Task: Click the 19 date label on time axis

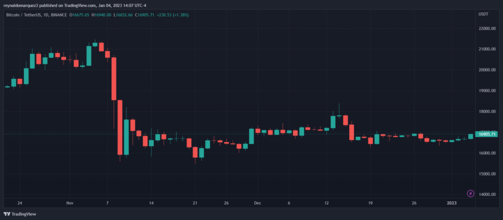Action: pos(370,203)
